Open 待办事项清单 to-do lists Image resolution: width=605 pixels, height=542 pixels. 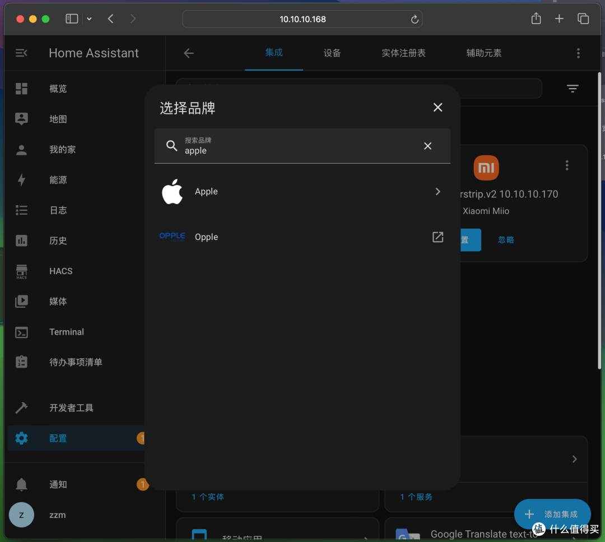pyautogui.click(x=76, y=362)
